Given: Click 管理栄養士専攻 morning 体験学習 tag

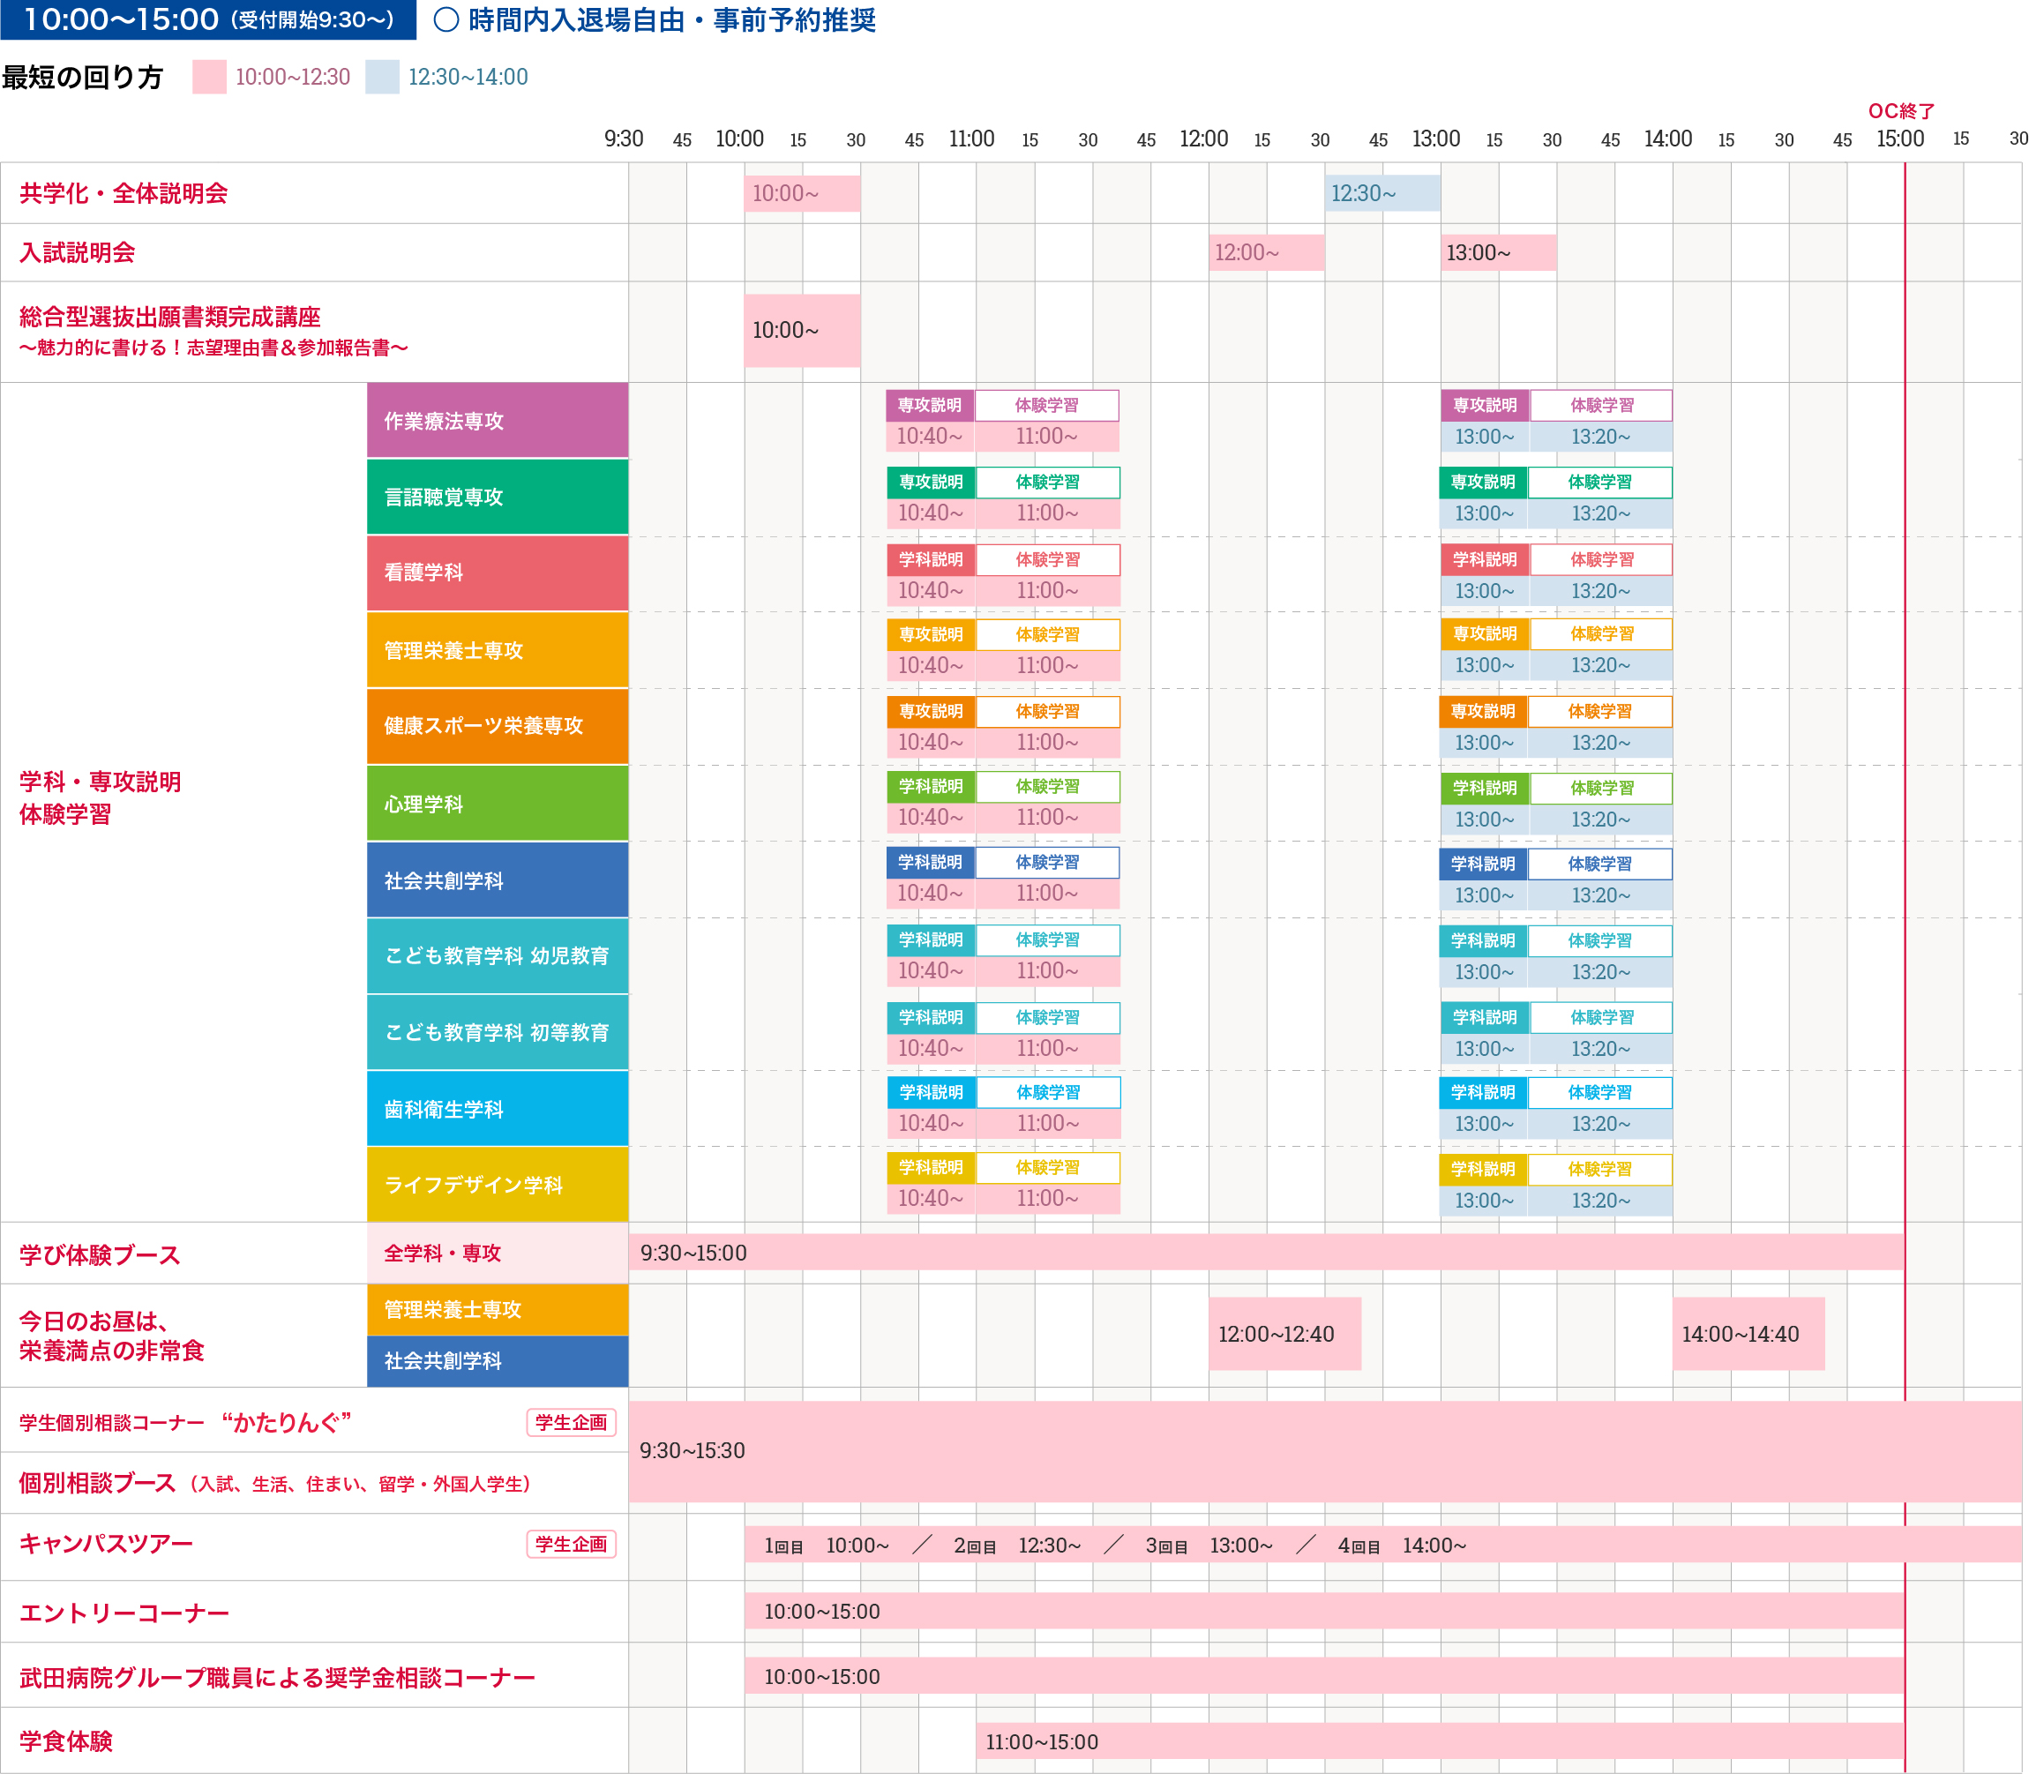Looking at the screenshot, I should pyautogui.click(x=1048, y=634).
